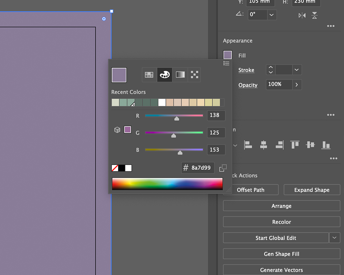
Task: Click the Expand Shape button
Action: 312,190
